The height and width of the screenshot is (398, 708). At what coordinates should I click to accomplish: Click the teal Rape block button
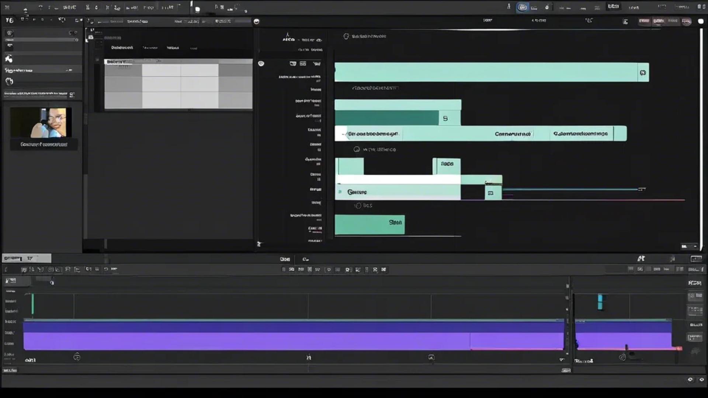(x=447, y=165)
